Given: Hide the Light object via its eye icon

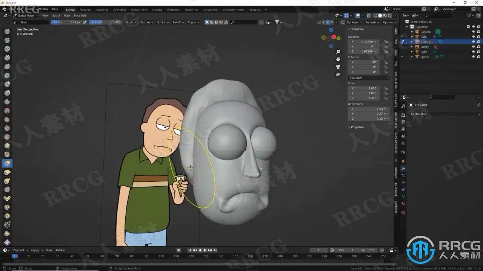Looking at the screenshot, I should pos(474,52).
